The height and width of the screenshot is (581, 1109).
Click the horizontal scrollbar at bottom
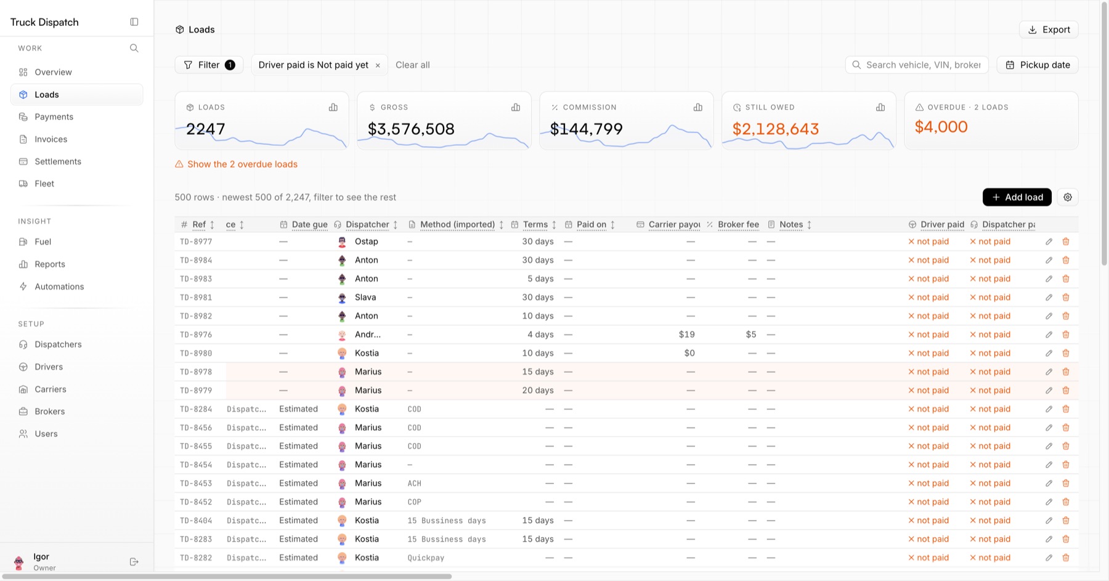(x=227, y=577)
